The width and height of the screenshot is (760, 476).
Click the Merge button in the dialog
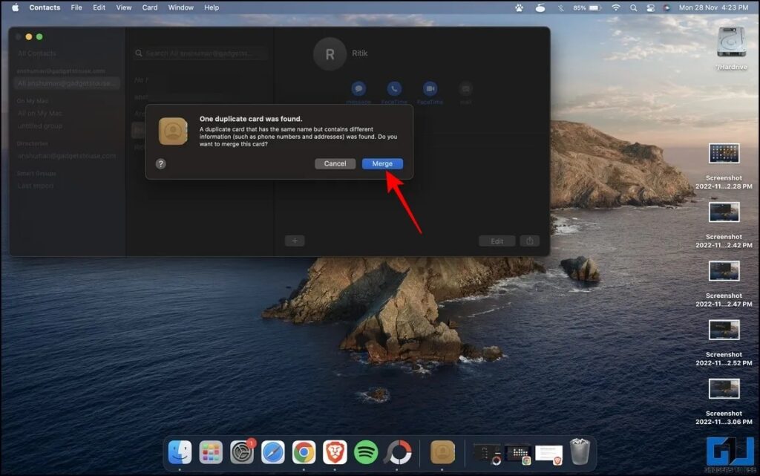click(x=382, y=163)
